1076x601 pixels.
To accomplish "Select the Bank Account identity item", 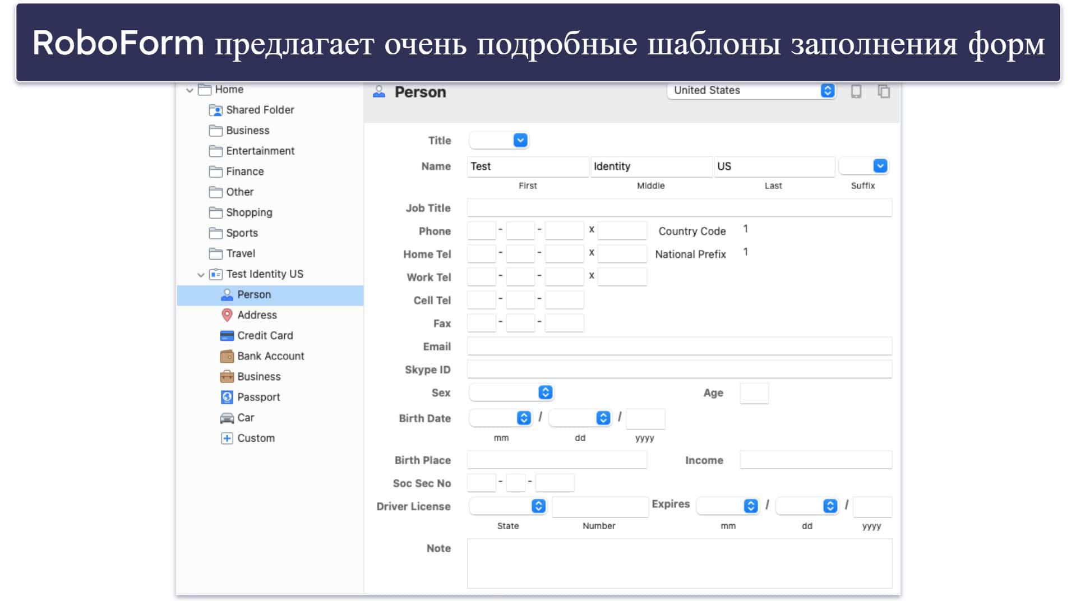I will click(x=270, y=357).
